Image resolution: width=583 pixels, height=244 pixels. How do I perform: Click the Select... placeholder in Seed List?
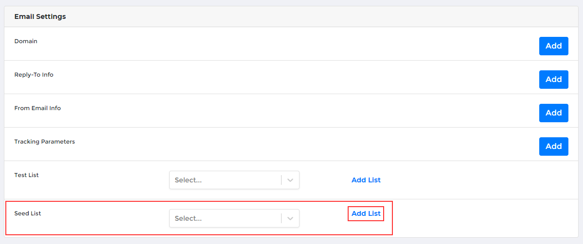pyautogui.click(x=188, y=218)
